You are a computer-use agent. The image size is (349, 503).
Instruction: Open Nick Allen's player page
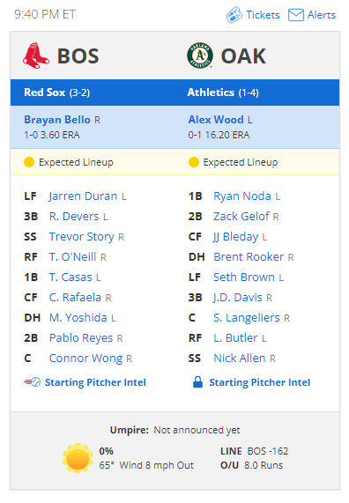[240, 359]
